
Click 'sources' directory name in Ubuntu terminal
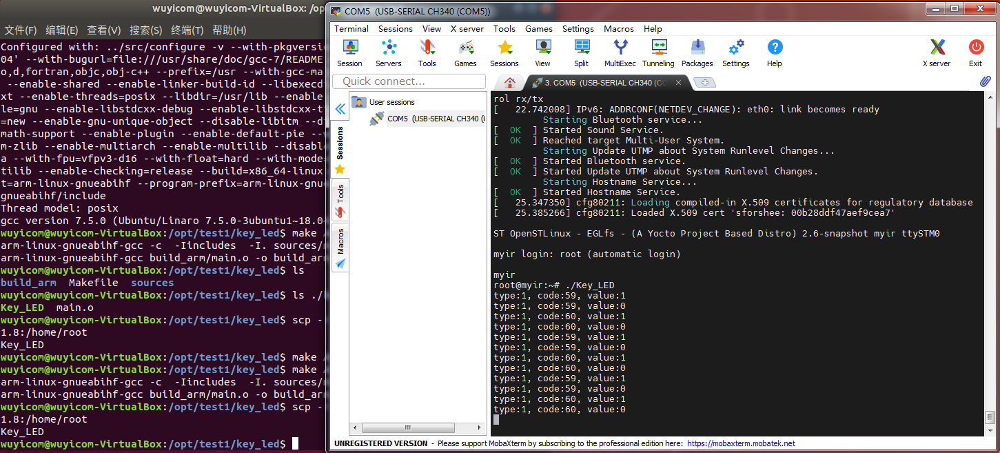point(152,283)
